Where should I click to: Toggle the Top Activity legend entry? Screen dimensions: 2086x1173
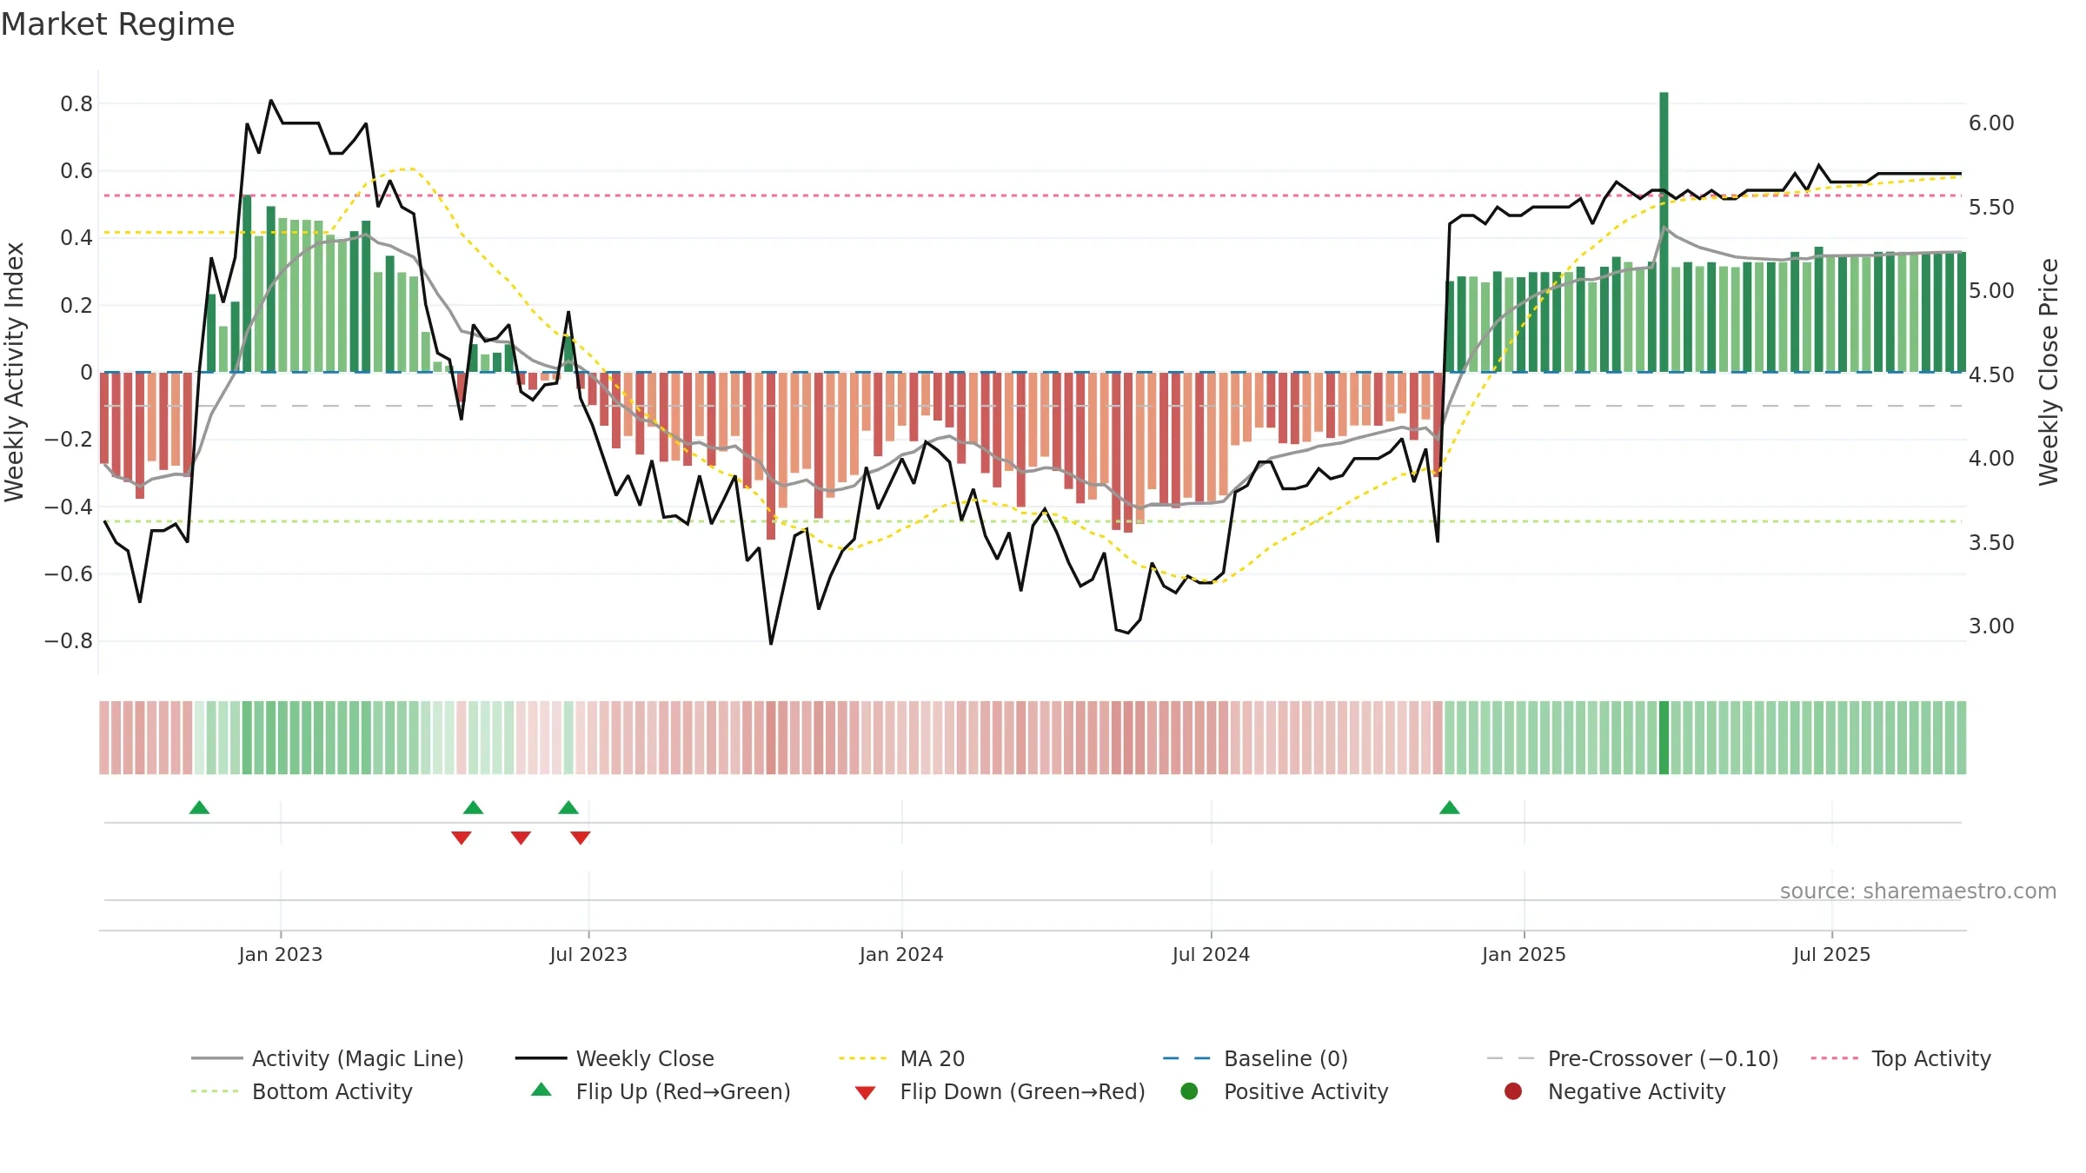(x=1901, y=1058)
